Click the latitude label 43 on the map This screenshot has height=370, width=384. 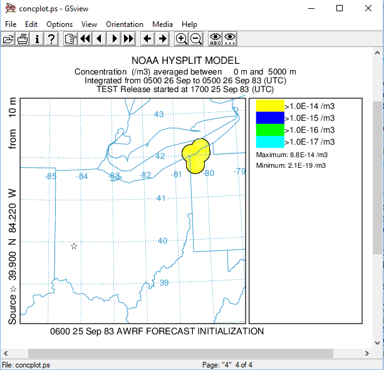pyautogui.click(x=158, y=115)
